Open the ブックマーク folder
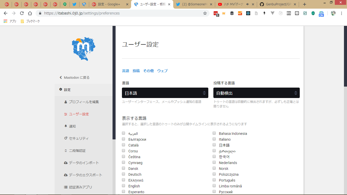Image resolution: width=347 pixels, height=195 pixels. click(30, 21)
